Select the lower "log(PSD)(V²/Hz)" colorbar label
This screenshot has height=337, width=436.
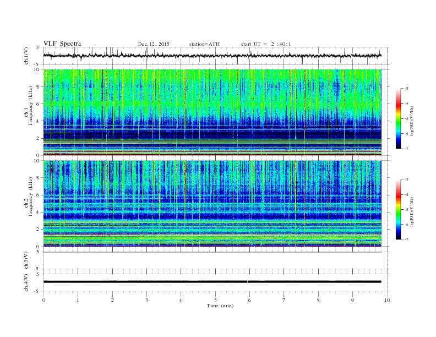click(x=412, y=211)
